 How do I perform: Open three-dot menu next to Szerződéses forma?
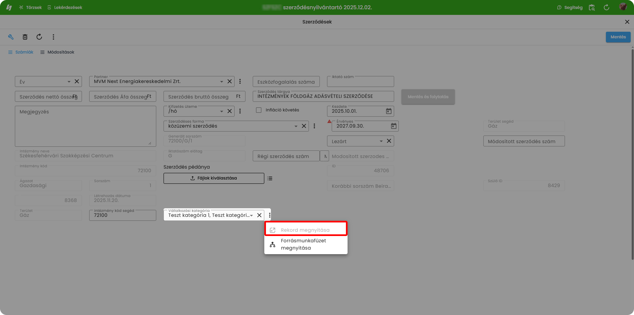pyautogui.click(x=314, y=126)
